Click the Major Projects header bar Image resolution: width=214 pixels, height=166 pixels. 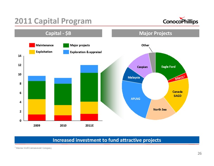point(156,33)
